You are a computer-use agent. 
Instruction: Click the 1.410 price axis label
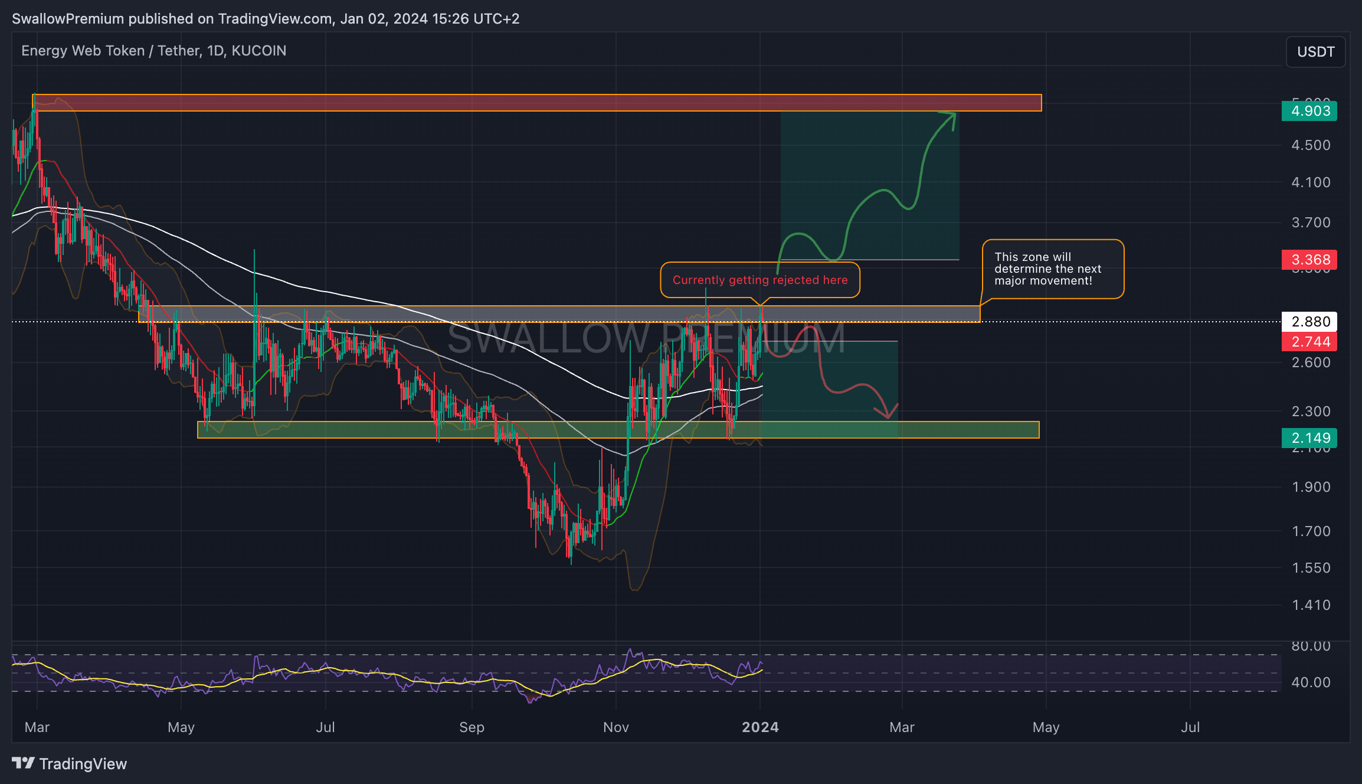coord(1311,605)
